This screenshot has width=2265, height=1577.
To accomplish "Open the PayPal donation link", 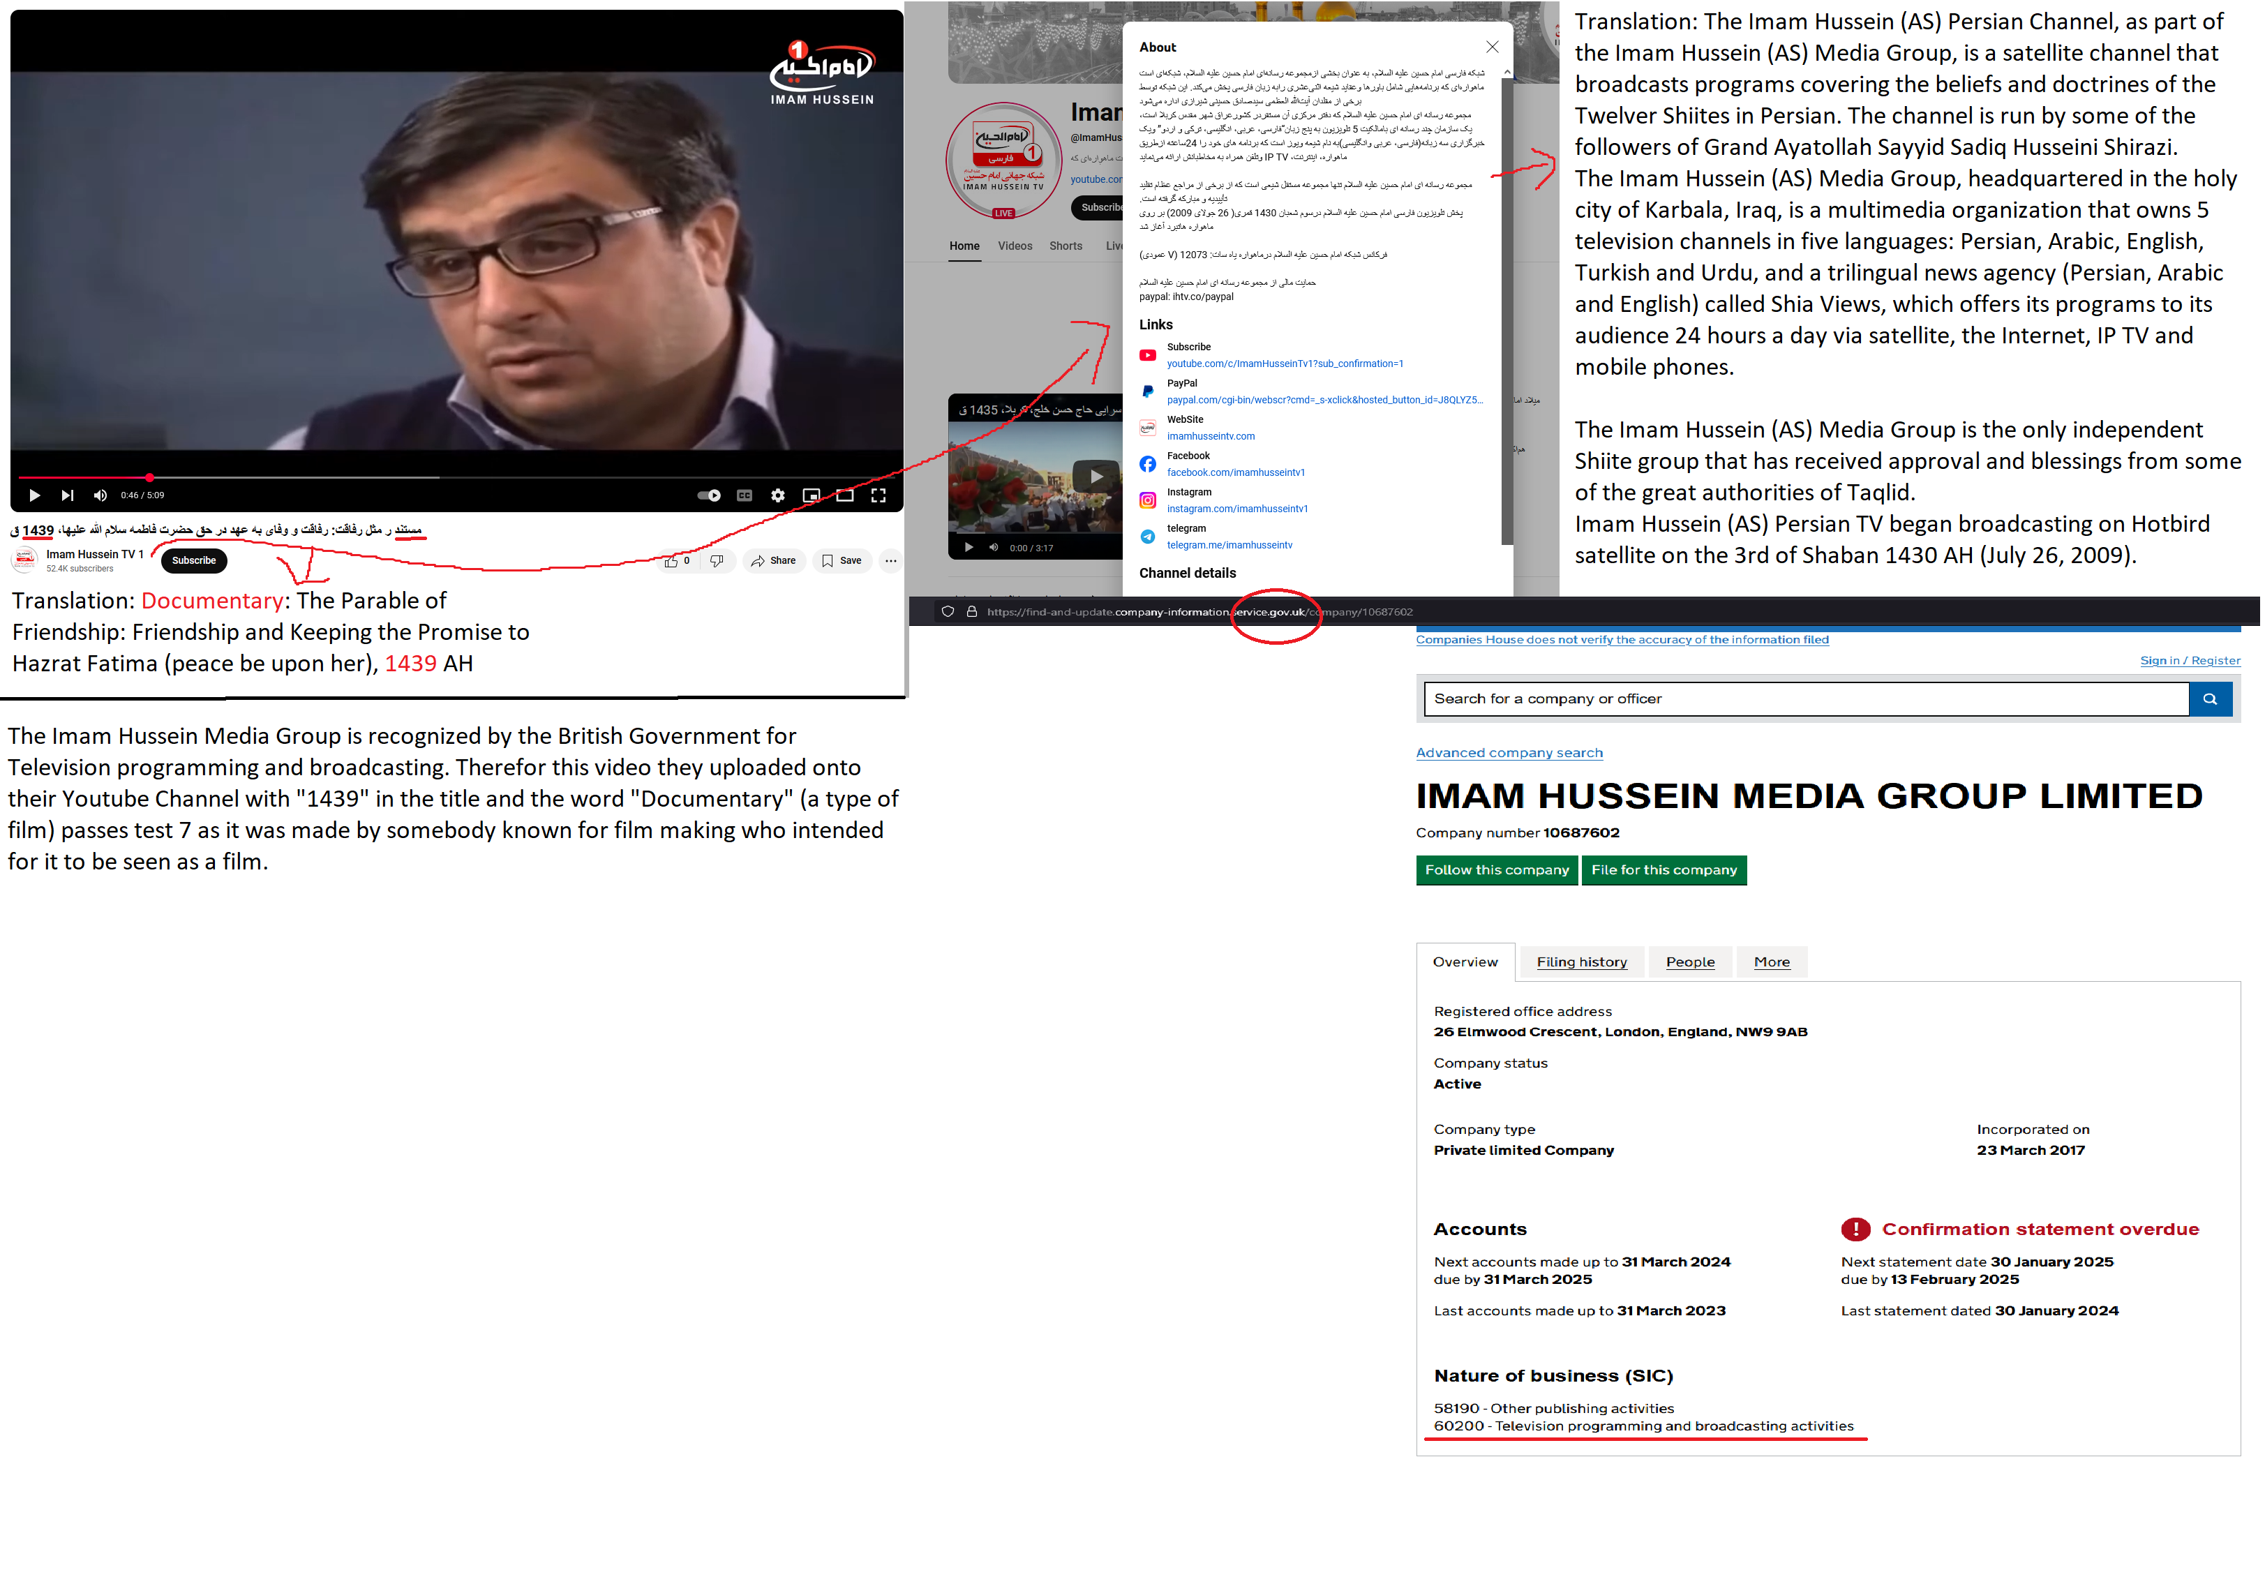I will click(1325, 401).
